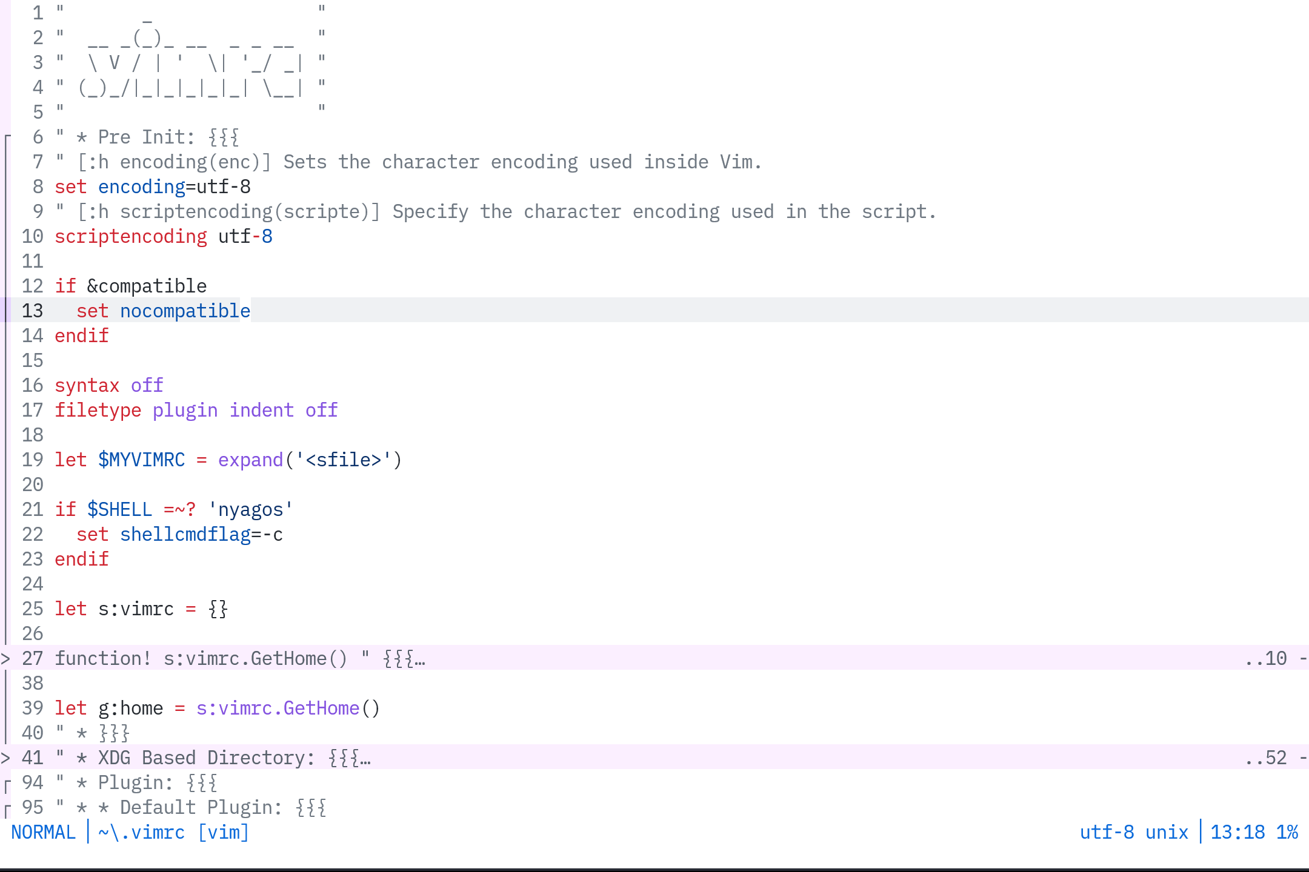The image size is (1309, 872).
Task: Click the unix file format indicator
Action: coord(1167,833)
